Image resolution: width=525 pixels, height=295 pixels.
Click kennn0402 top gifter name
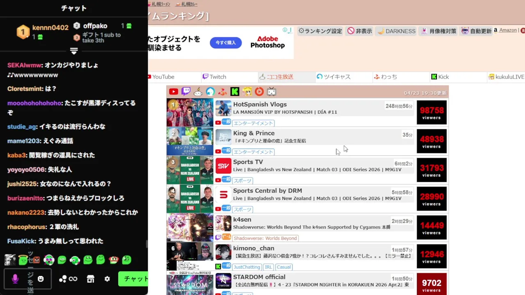coord(50,27)
